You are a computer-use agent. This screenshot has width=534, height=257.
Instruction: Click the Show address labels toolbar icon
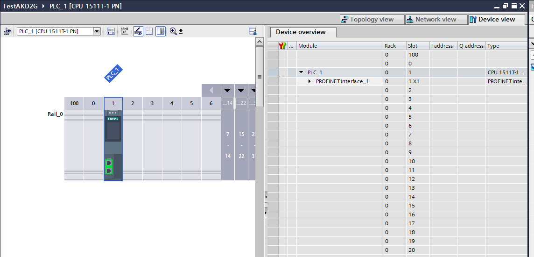(111, 31)
